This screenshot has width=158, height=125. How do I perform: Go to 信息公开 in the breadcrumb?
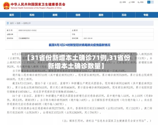click(27, 23)
